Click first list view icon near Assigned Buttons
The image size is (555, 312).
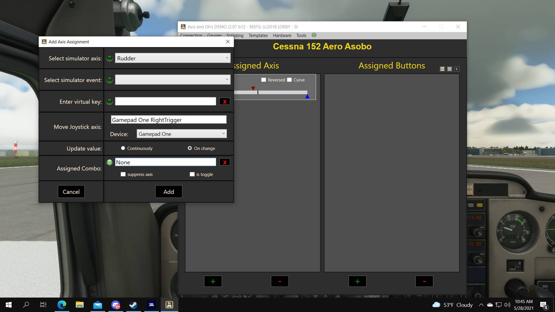coord(442,69)
